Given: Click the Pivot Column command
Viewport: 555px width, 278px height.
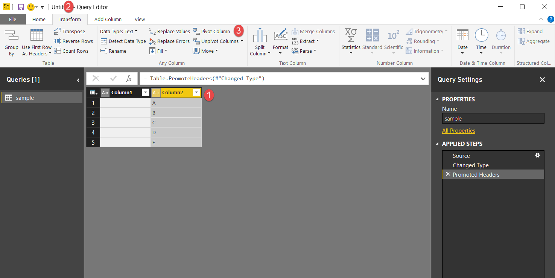Looking at the screenshot, I should pyautogui.click(x=211, y=31).
